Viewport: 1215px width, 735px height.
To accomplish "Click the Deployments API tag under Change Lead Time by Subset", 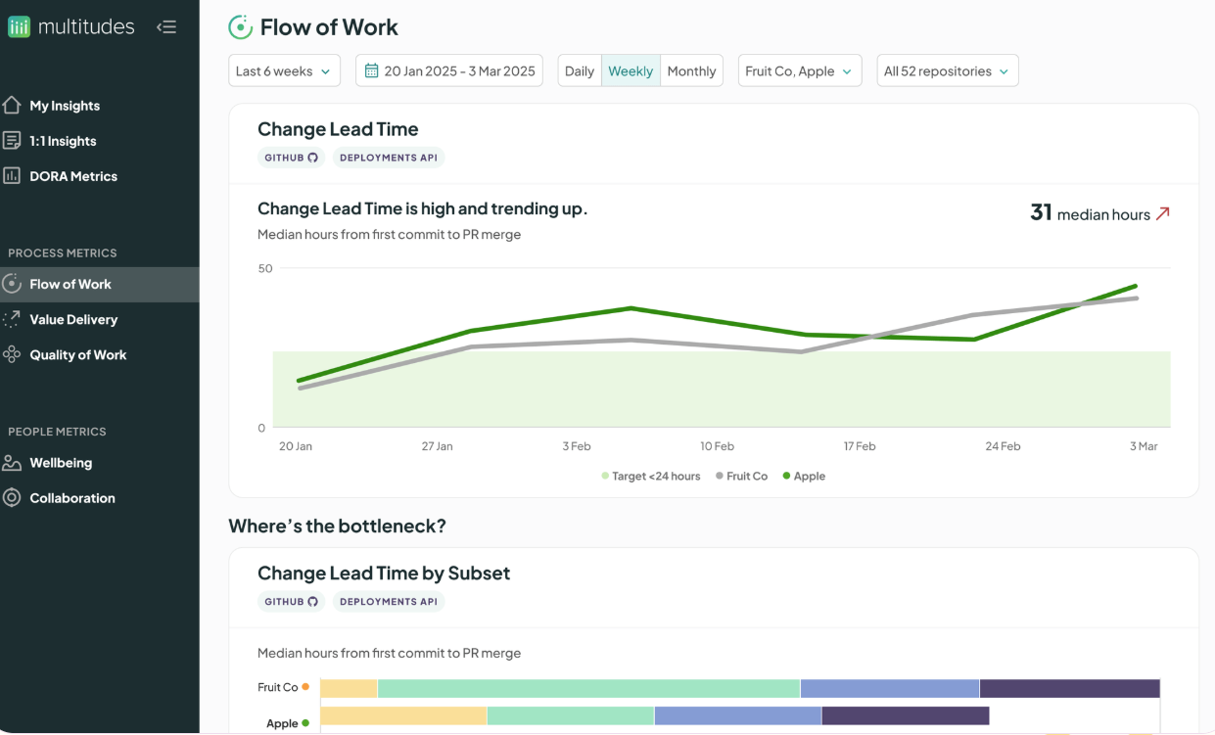I will 389,602.
